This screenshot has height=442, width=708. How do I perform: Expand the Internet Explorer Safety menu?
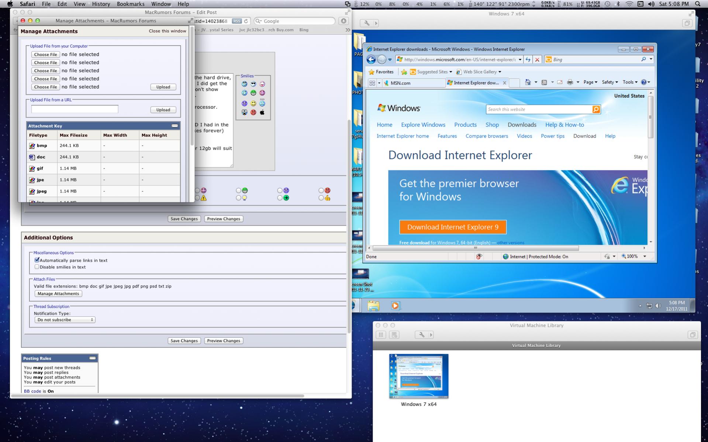click(610, 82)
